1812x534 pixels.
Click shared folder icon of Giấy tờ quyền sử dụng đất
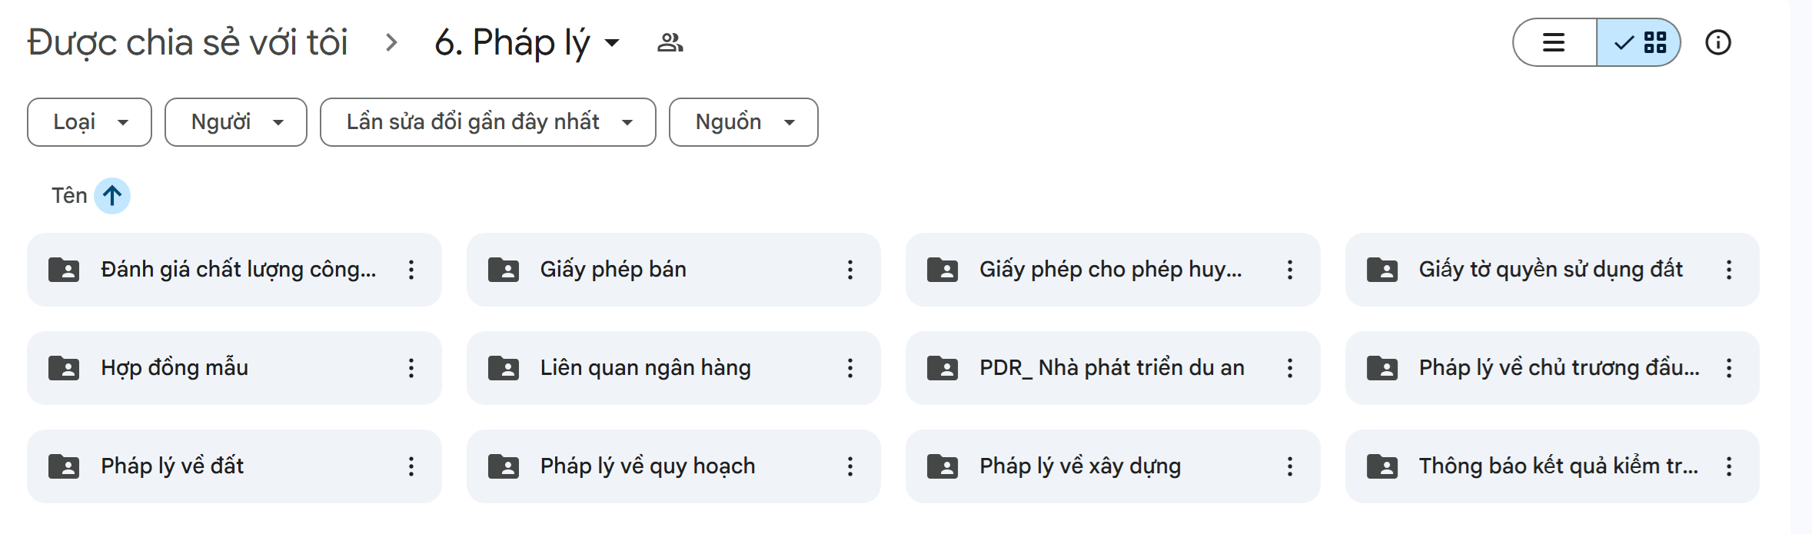pyautogui.click(x=1382, y=270)
